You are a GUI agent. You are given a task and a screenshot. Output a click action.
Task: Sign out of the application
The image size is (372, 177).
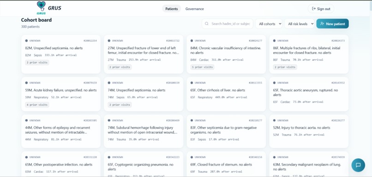[x=321, y=9]
